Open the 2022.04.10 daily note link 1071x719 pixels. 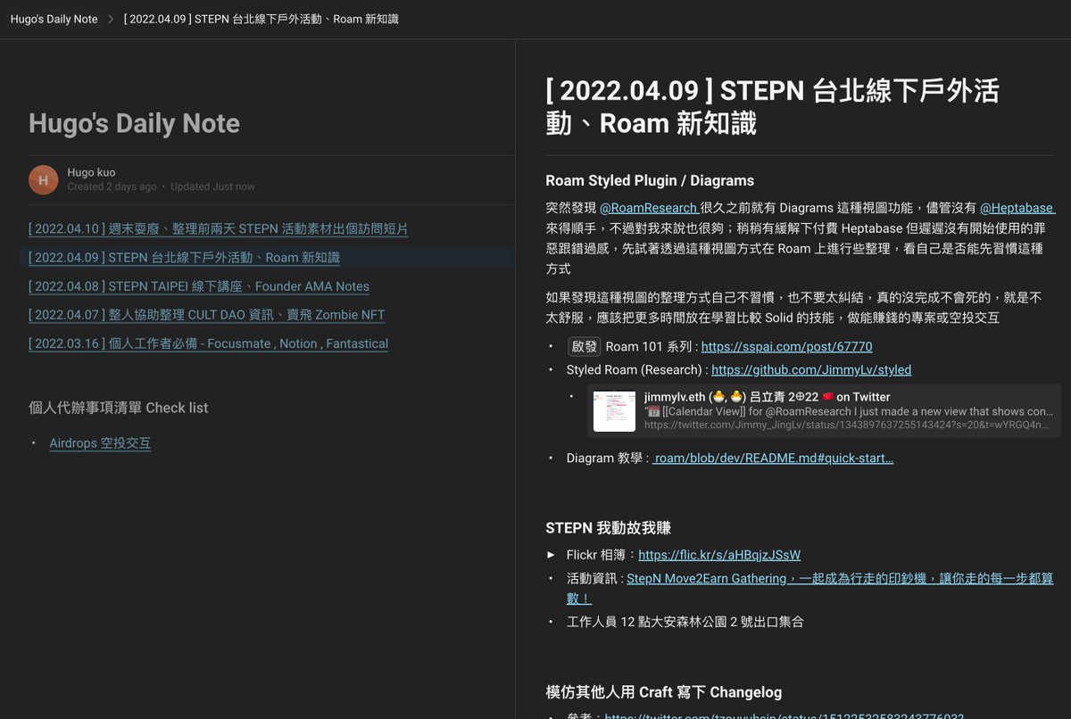click(218, 229)
